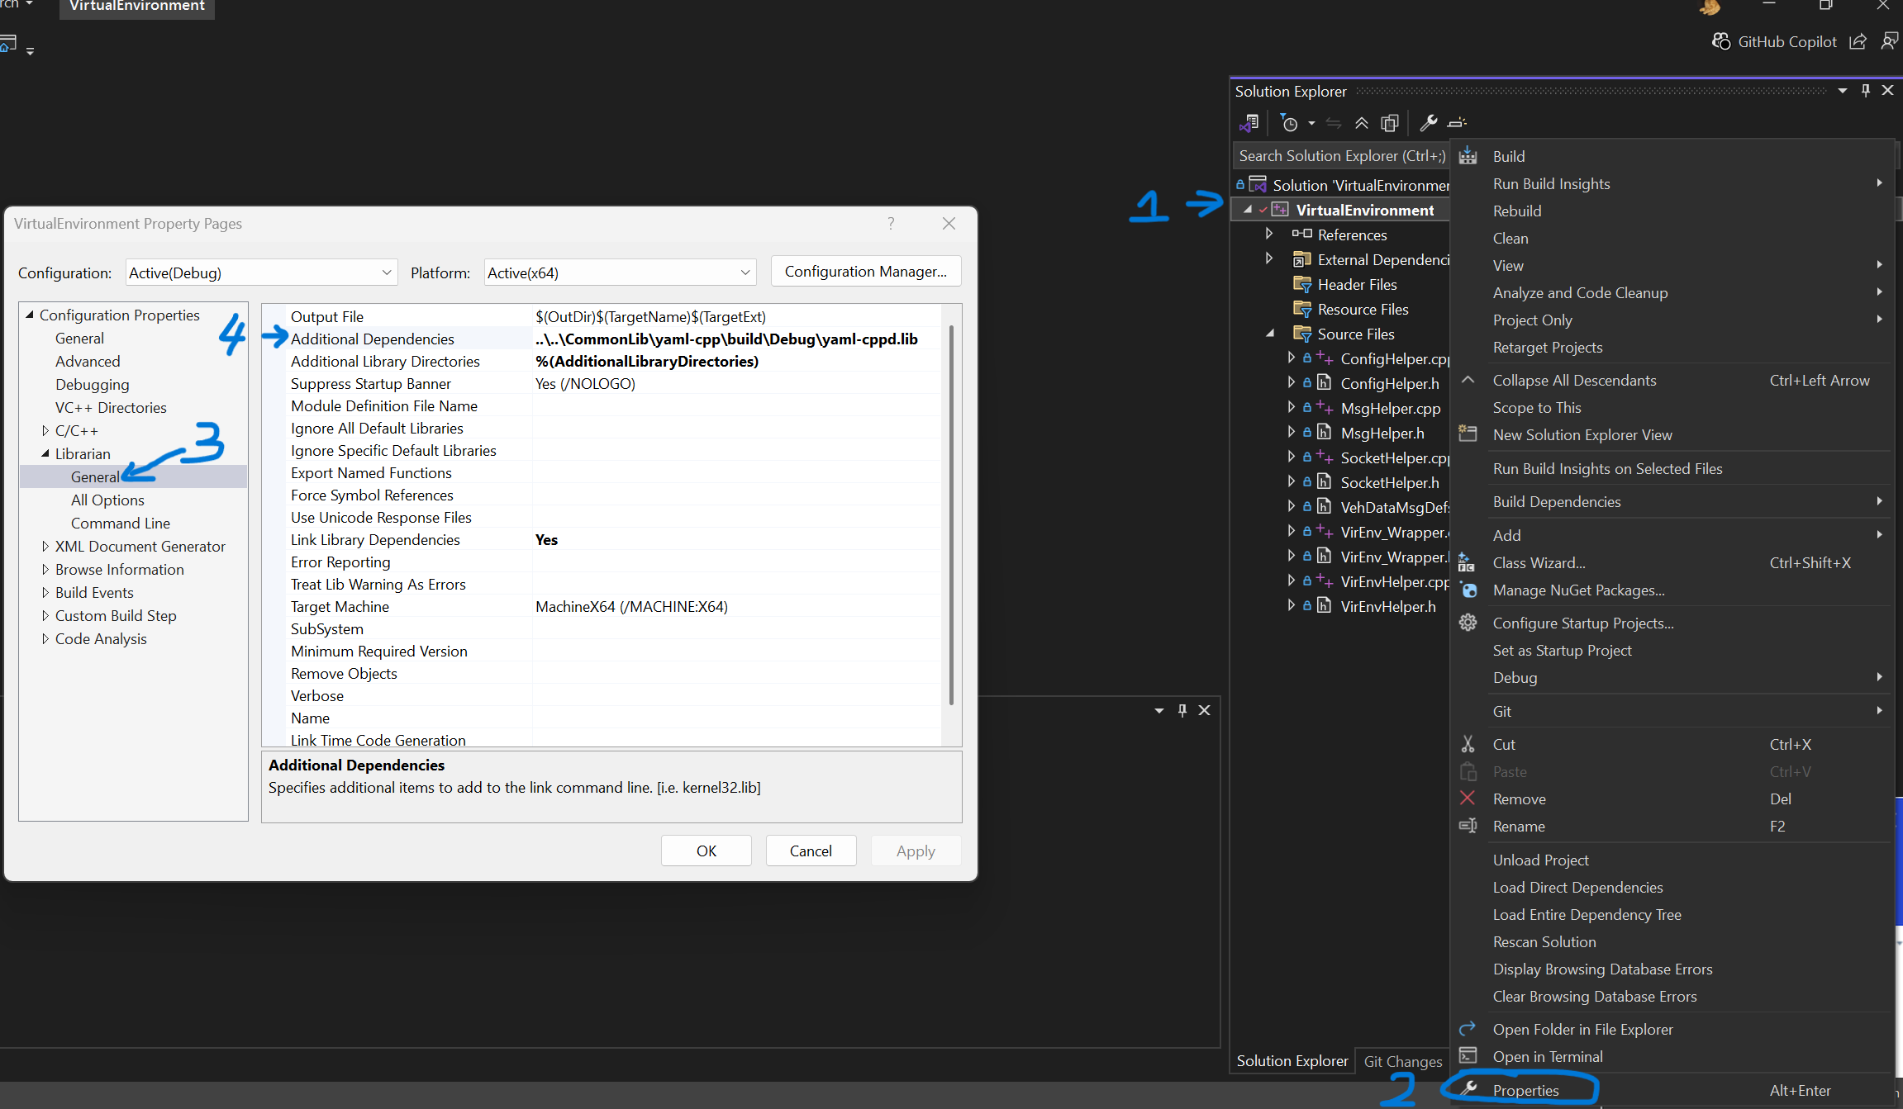Image resolution: width=1903 pixels, height=1109 pixels.
Task: Click GitHub Copilot icon in title bar
Action: 1721,41
